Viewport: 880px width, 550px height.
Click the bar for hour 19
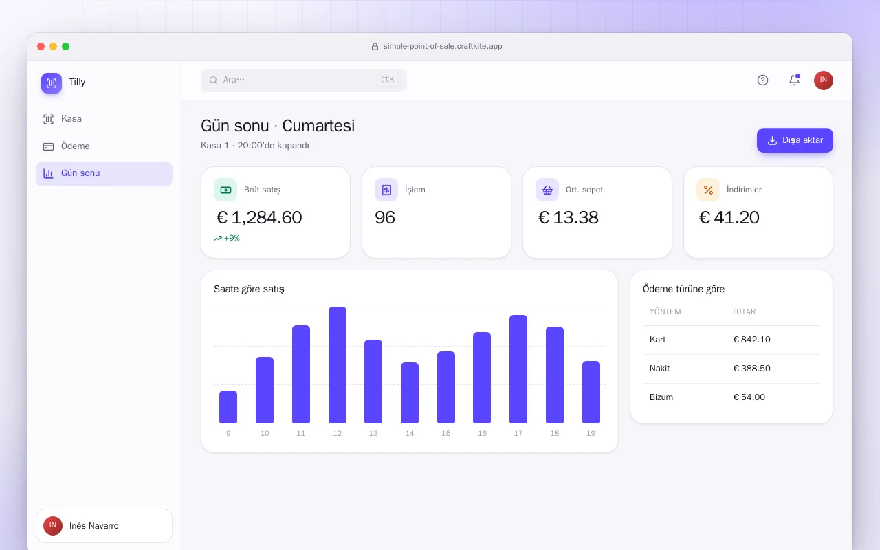tap(591, 392)
